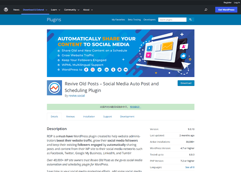241x172 pixels.
Task: Click the Description heading
Action: [57, 129]
